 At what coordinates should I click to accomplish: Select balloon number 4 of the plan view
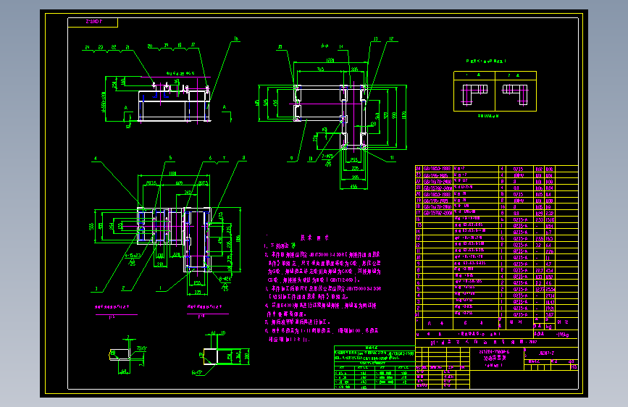click(96, 159)
